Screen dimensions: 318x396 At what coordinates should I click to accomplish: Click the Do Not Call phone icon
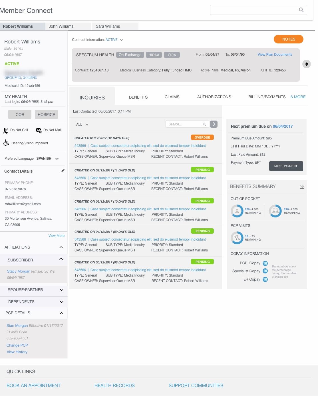tap(6, 131)
